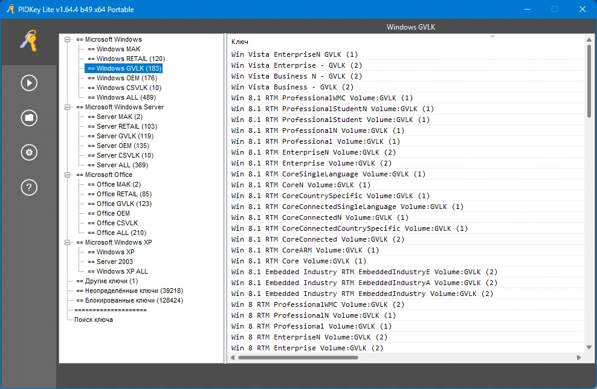The height and width of the screenshot is (389, 597).
Task: Select Server MAK (2) in the tree
Action: point(115,117)
